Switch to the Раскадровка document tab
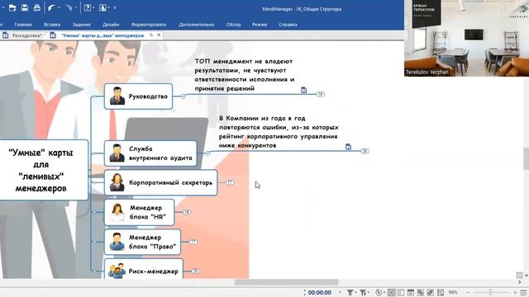529x297 pixels. click(23, 35)
